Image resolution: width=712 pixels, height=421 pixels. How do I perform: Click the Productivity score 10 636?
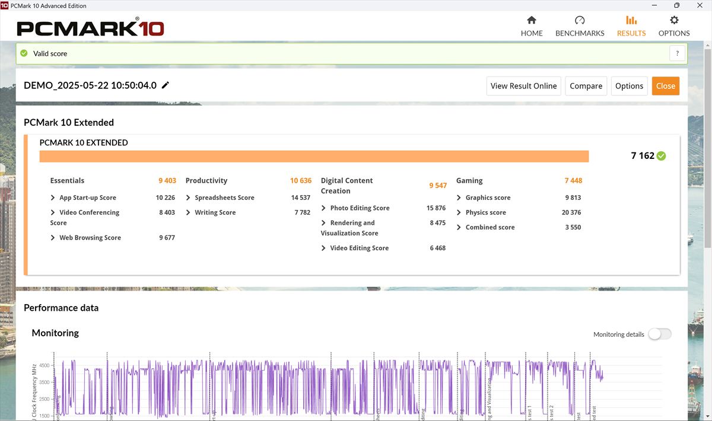(x=301, y=181)
